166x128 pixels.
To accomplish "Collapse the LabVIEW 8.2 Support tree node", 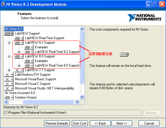I will point(9,43).
